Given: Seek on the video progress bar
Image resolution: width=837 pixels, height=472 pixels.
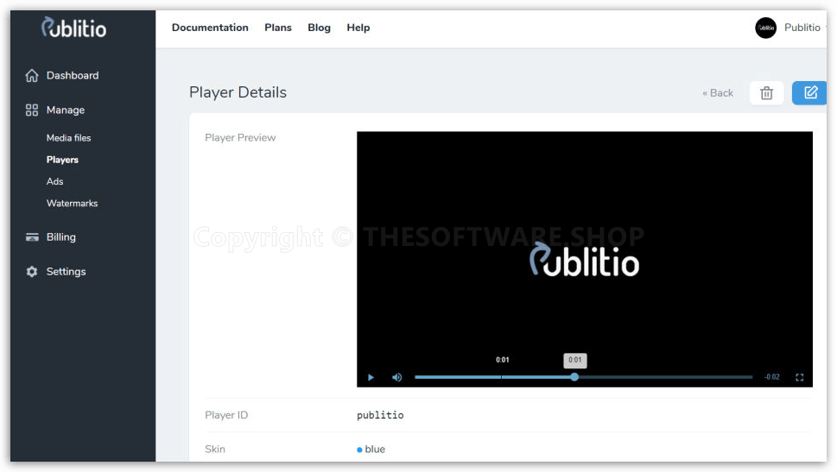Looking at the screenshot, I should (x=583, y=377).
